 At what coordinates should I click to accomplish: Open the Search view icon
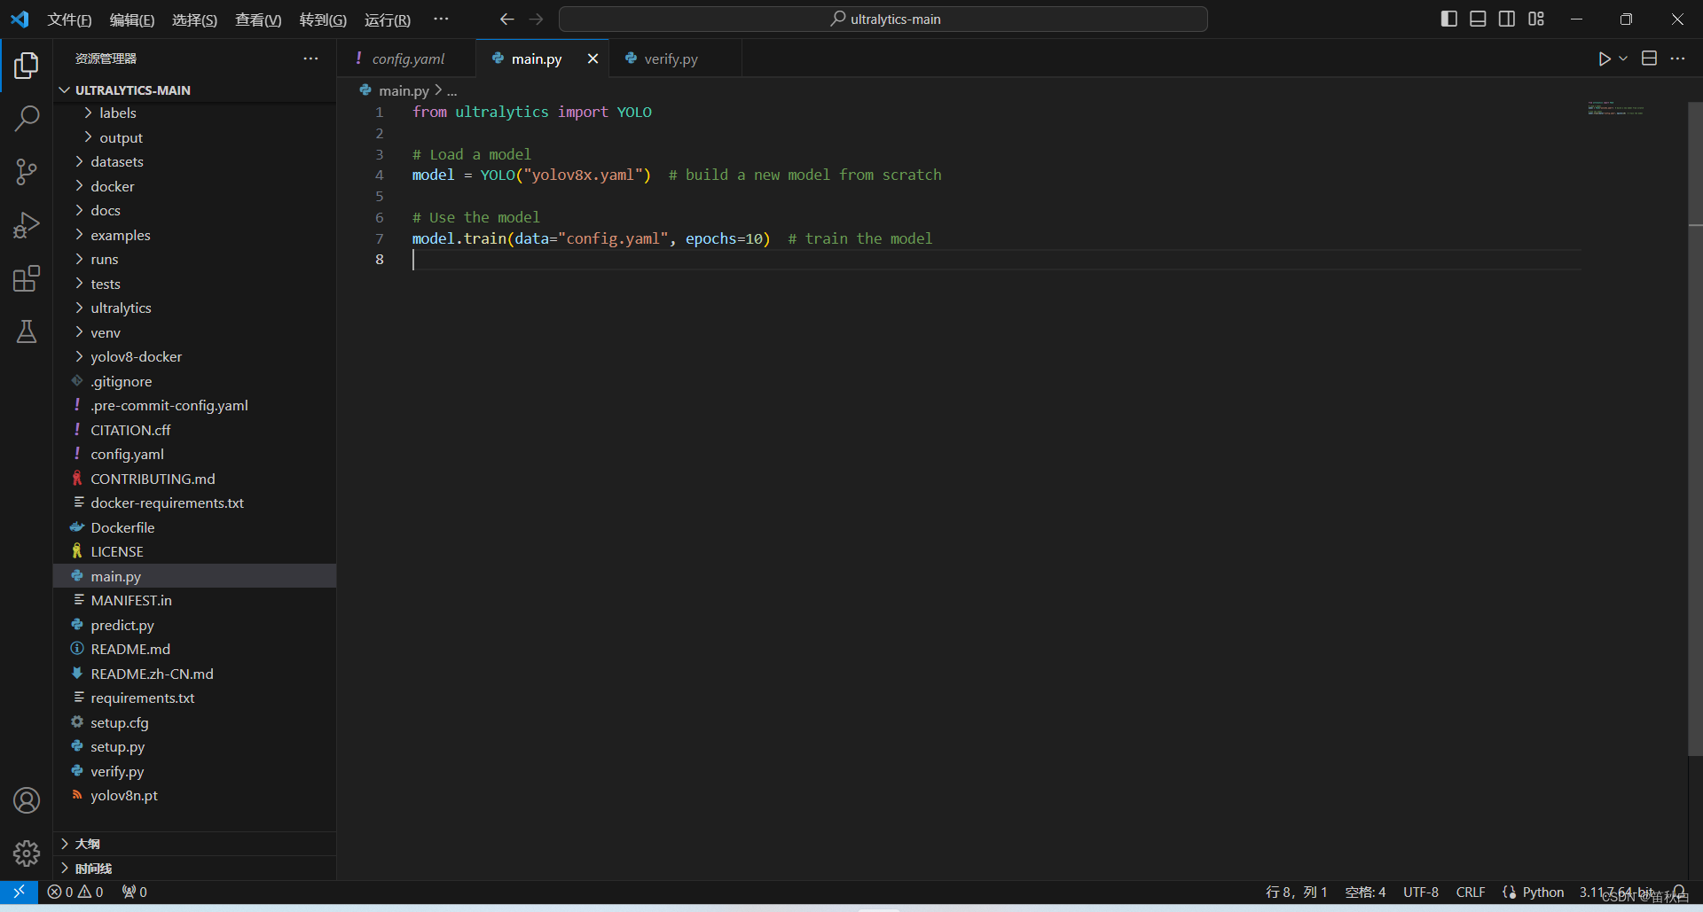coord(27,118)
